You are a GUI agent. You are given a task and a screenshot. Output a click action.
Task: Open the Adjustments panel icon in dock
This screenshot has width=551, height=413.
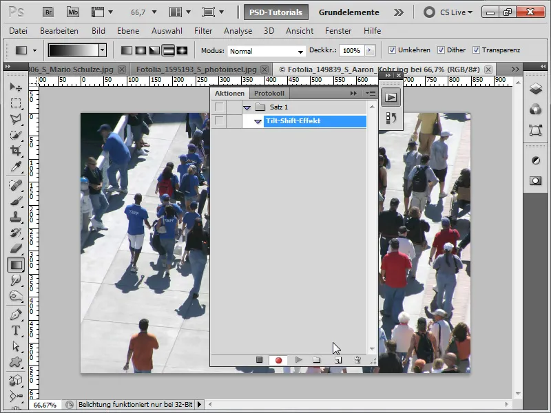[536, 160]
